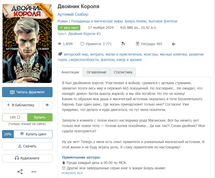Open the Аннотация tab
This screenshot has width=215, height=178.
pos(70,72)
